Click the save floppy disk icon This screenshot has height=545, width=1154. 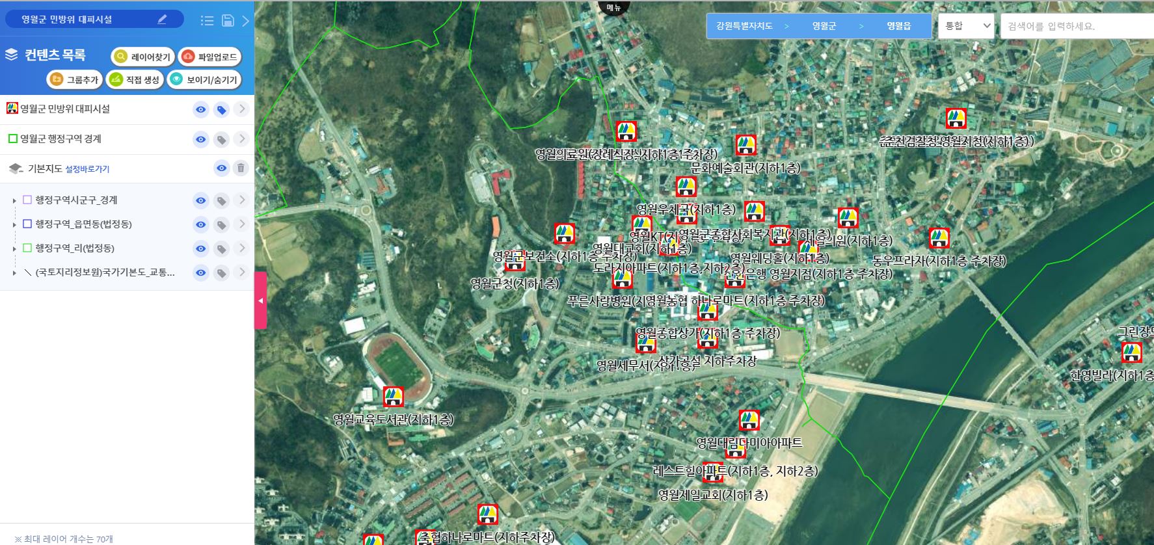tap(228, 21)
